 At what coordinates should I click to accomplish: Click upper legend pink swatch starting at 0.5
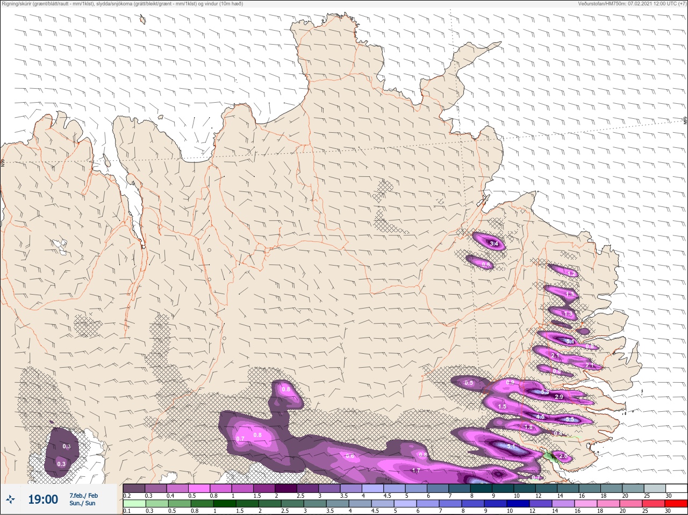[x=200, y=488]
